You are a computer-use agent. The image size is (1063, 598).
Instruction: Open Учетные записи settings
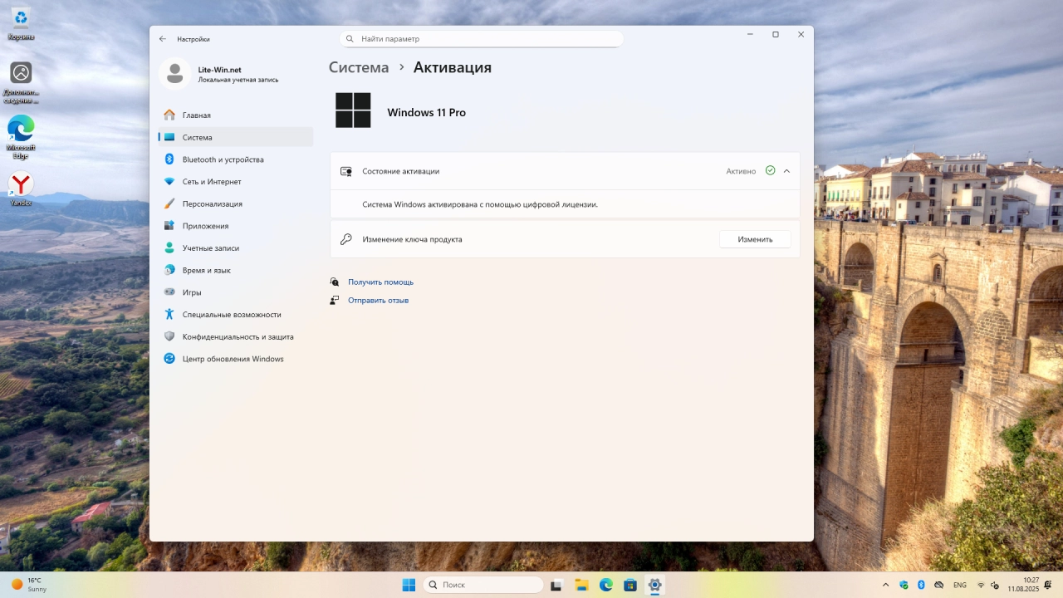[x=235, y=248]
